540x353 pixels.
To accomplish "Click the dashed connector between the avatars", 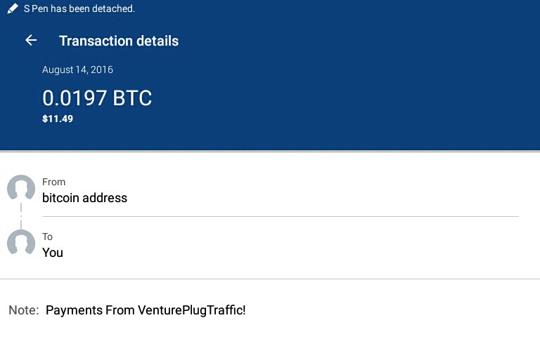I will tap(21, 215).
